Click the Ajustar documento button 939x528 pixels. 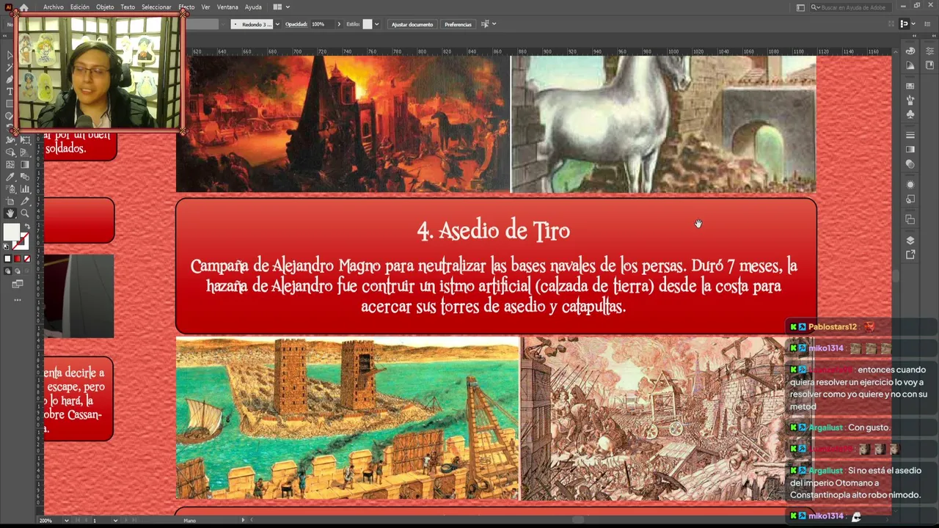click(412, 24)
